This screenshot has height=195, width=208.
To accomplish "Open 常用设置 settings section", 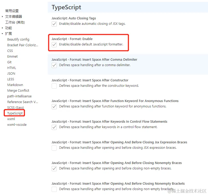I will (12, 11).
